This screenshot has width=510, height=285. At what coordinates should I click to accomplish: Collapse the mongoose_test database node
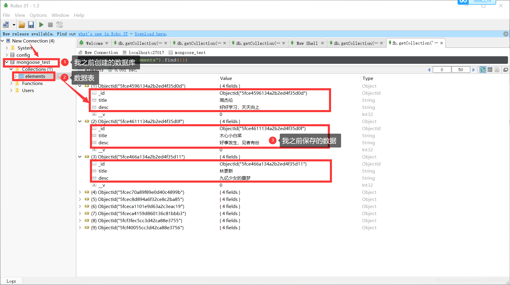pyautogui.click(x=7, y=62)
